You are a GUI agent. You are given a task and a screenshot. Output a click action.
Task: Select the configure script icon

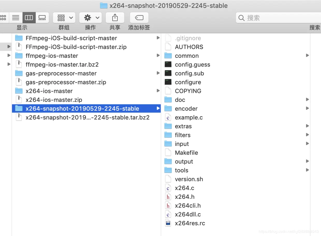click(168, 82)
